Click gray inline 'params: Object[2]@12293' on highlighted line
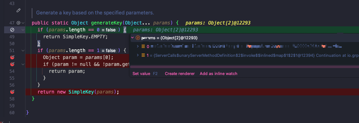This screenshot has width=359, height=123. (x=166, y=30)
